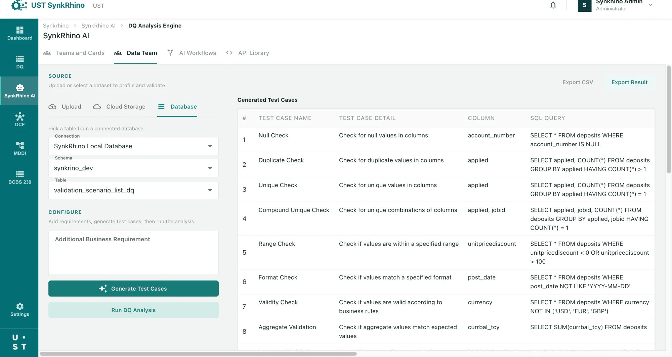
Task: Click Run DQ Analysis button
Action: (133, 310)
